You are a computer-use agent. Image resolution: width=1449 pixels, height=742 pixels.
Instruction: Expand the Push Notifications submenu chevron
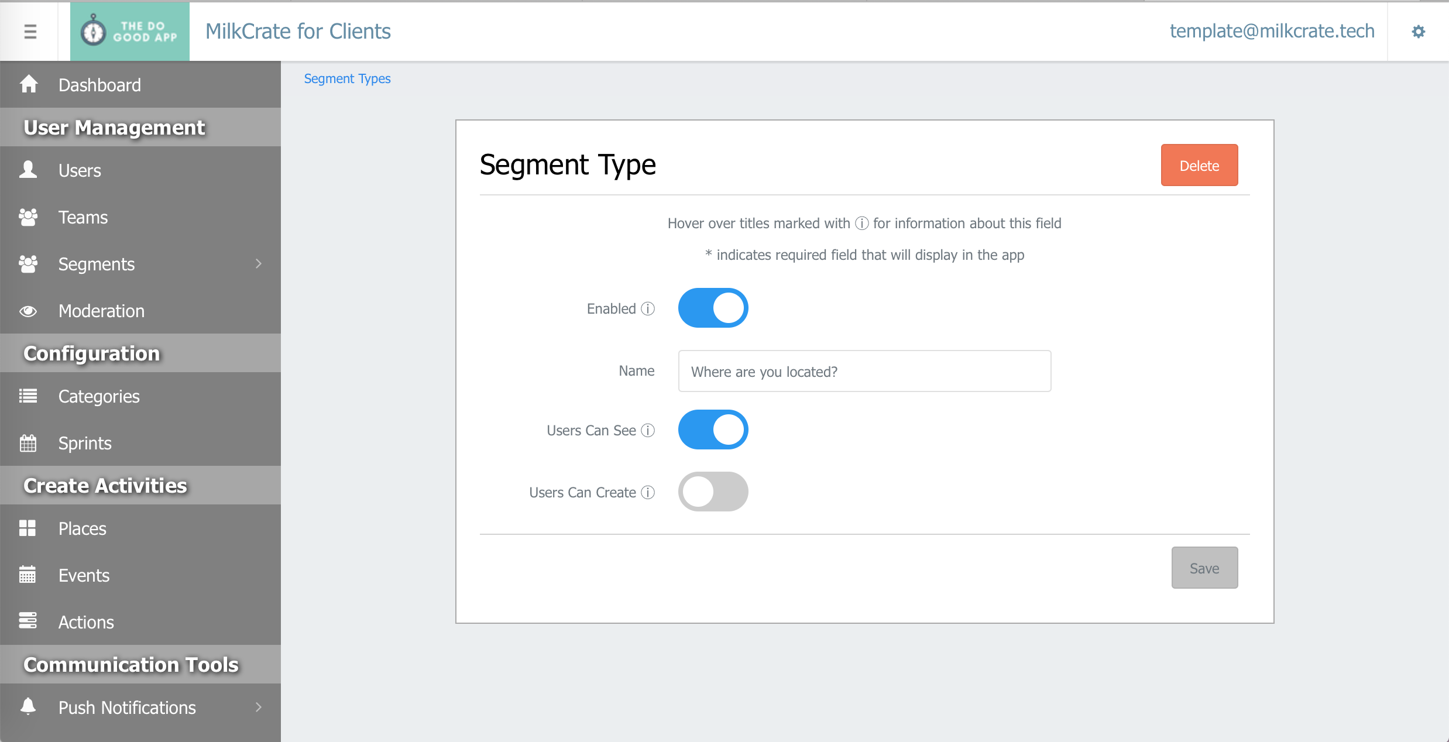tap(259, 707)
